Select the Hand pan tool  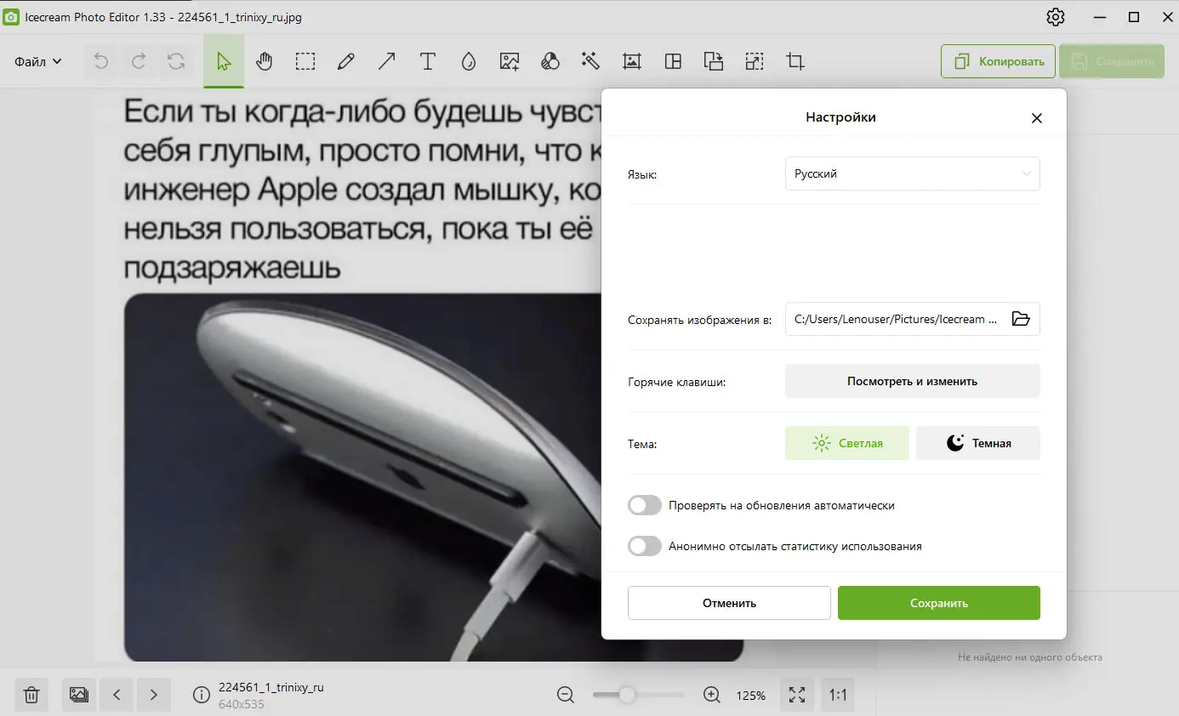coord(264,60)
